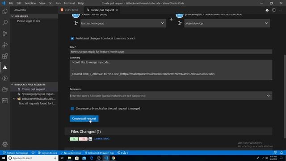286x161 pixels.
Task: Open the Reviewers dropdown arrow
Action: coord(268,96)
